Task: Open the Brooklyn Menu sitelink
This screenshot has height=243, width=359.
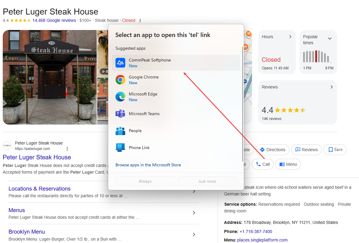Action: pos(26,231)
